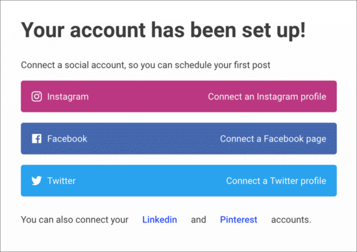This screenshot has height=252, width=357.
Task: Select 'Connect an Instagram profile' text
Action: tap(267, 97)
